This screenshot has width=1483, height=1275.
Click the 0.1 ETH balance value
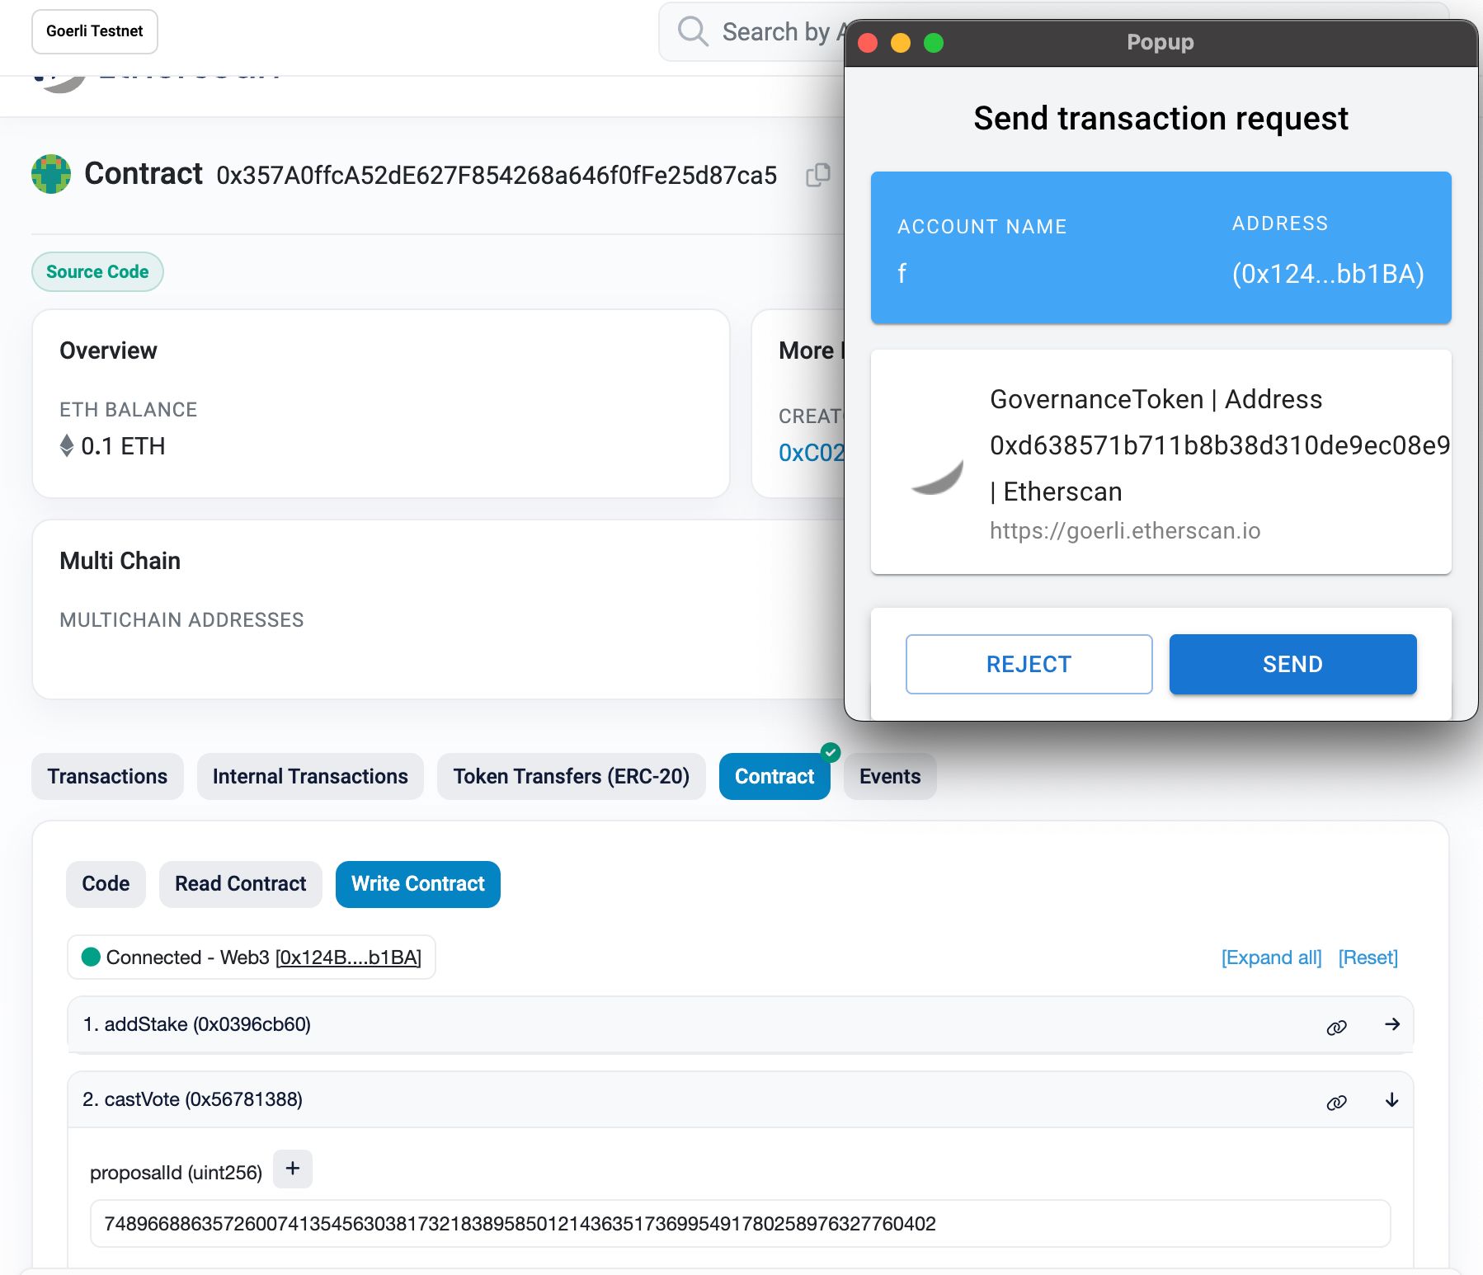[x=123, y=446]
